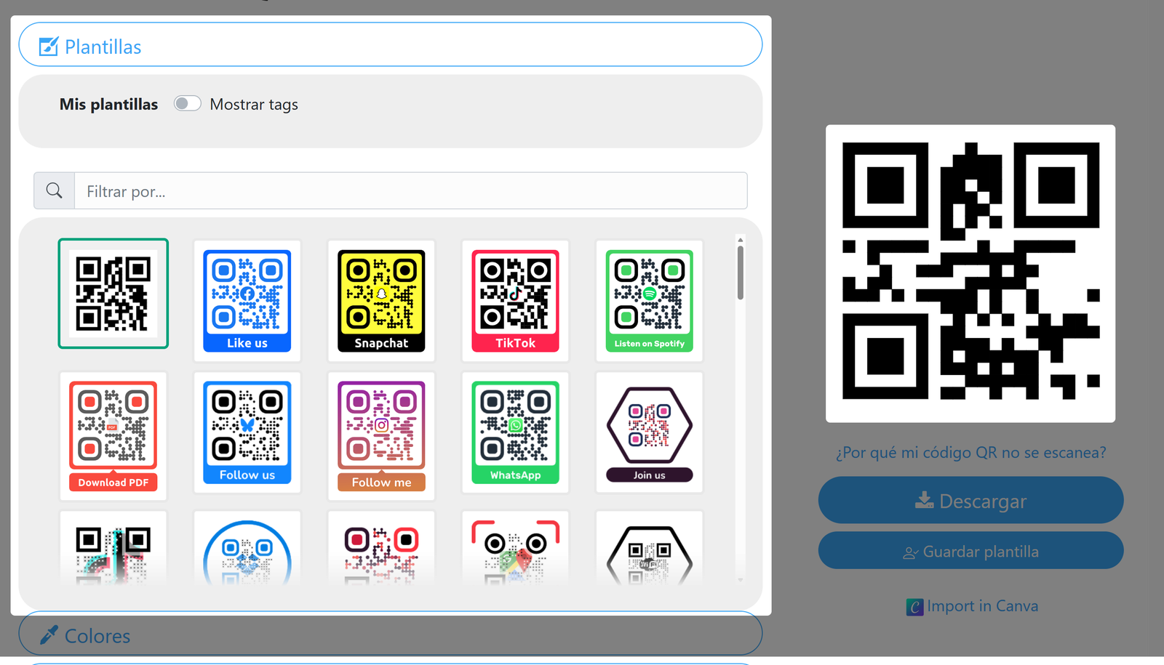Click the template list scrollbar
Screen dimensions: 1164x665
coord(740,273)
